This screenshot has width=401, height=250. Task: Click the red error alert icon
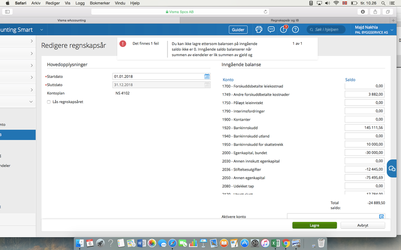point(123,44)
